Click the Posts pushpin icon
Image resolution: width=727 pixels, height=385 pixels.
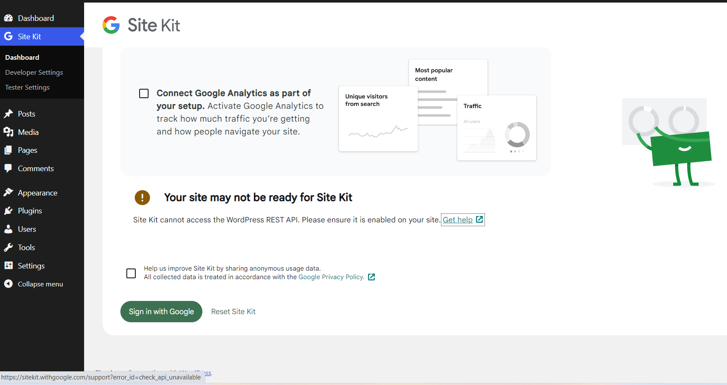click(9, 114)
